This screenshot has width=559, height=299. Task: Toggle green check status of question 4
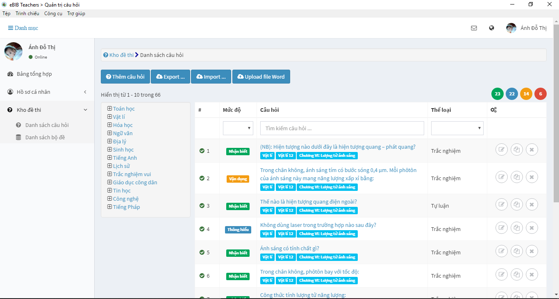click(202, 229)
